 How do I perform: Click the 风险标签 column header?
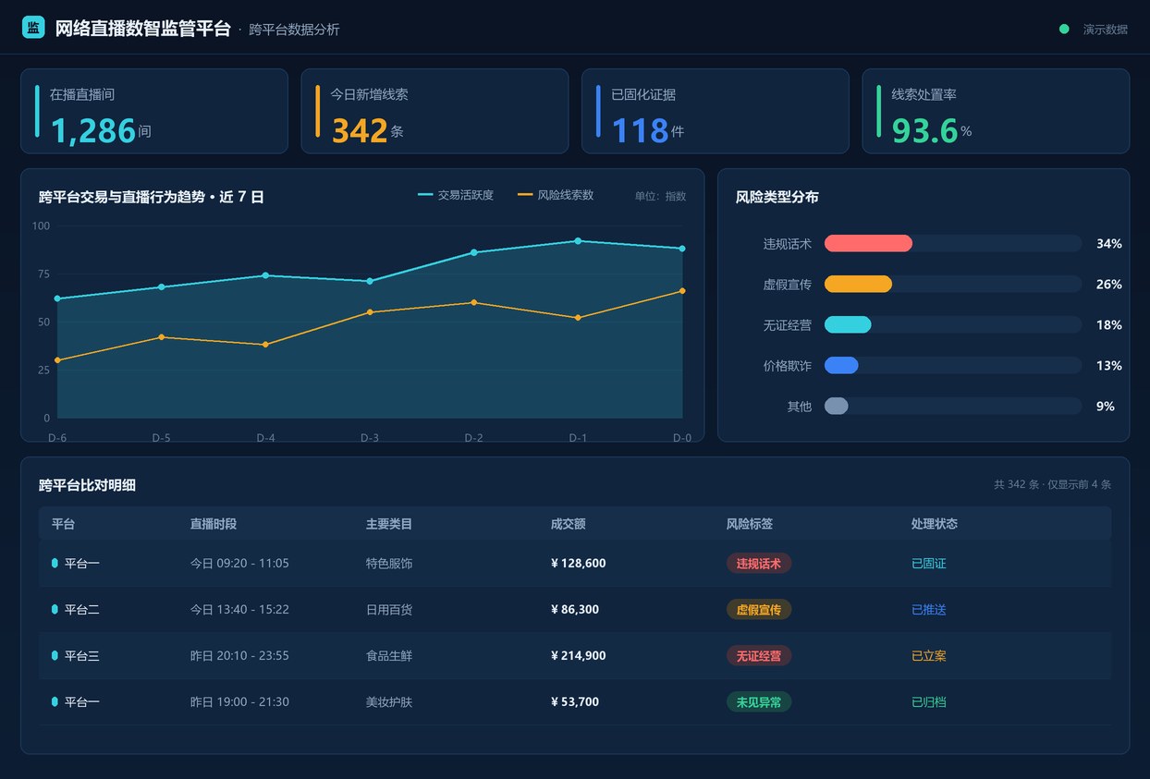[750, 524]
